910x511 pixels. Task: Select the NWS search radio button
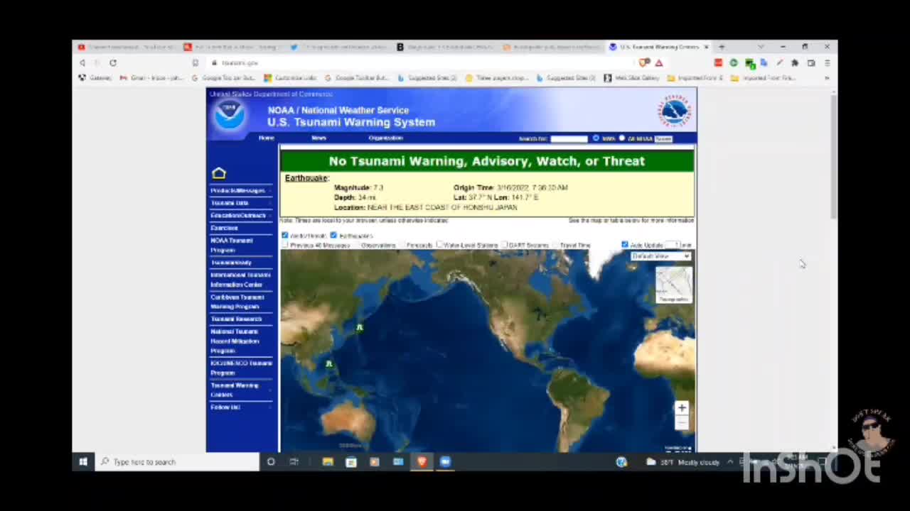[596, 138]
